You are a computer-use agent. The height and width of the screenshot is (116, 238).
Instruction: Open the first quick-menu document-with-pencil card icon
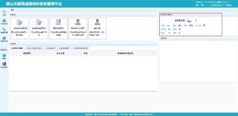click(19, 22)
